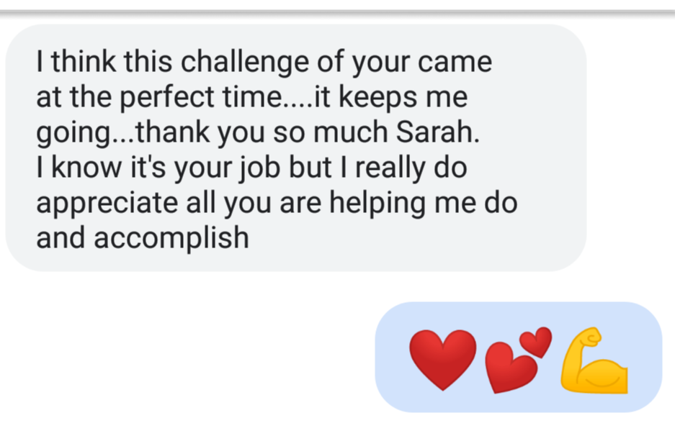Click the word "challenge" in the message
Screen dimensions: 675x441
(244, 62)
